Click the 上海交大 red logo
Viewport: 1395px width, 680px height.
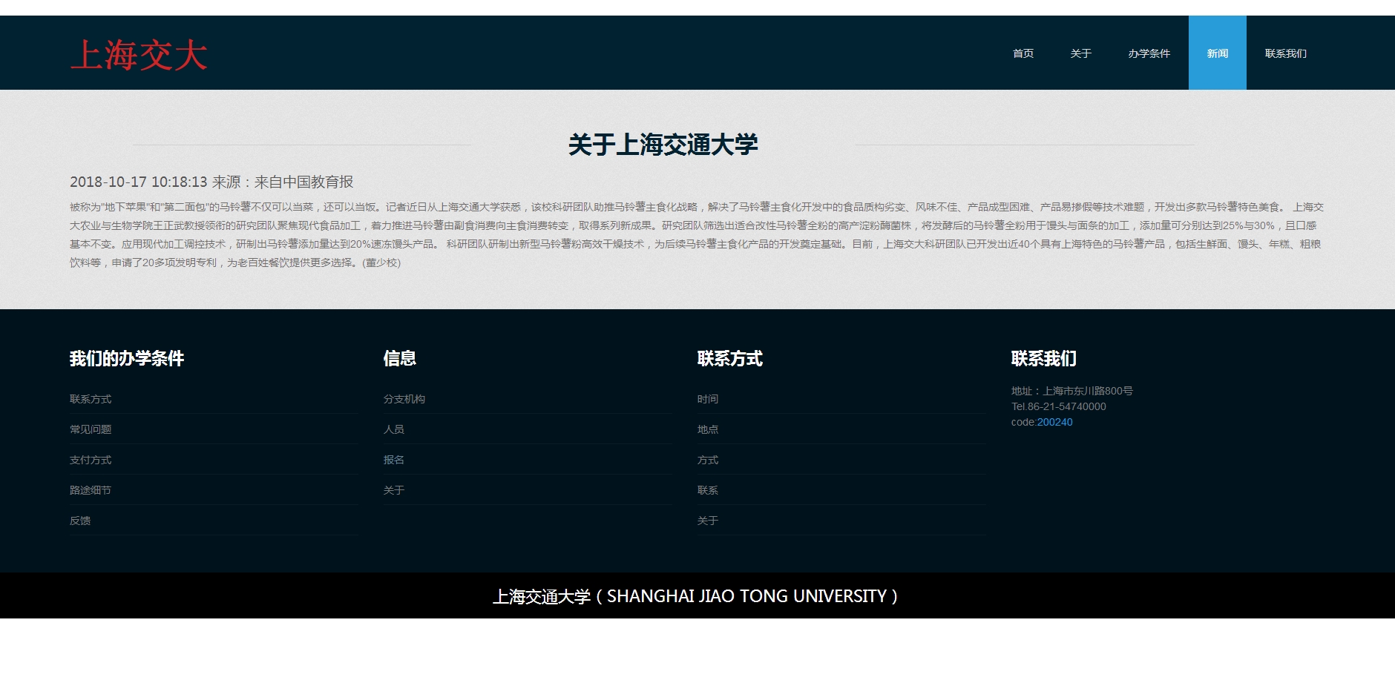point(139,56)
